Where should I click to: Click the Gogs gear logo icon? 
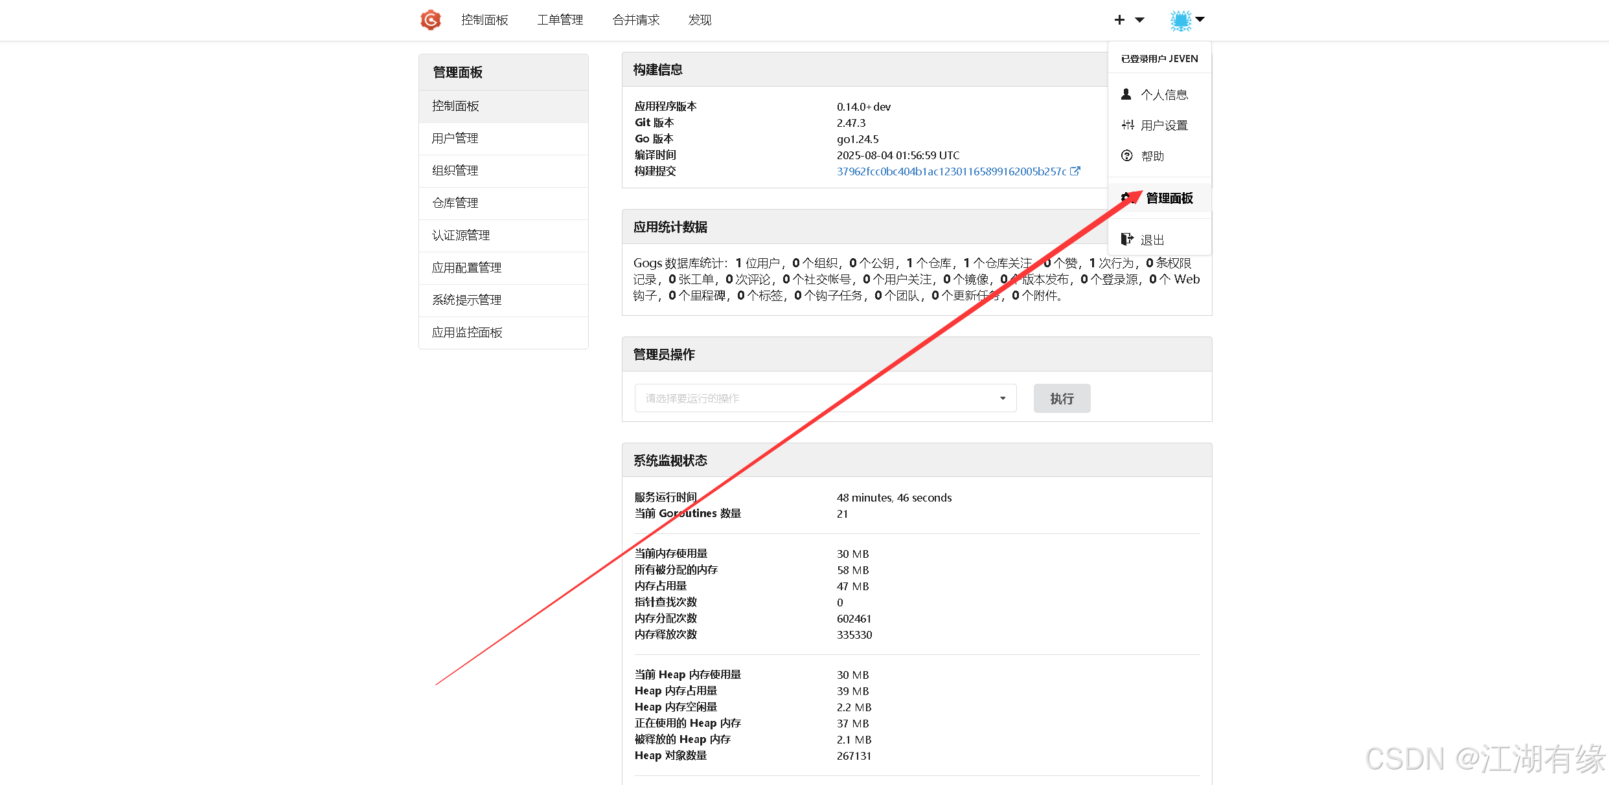(430, 19)
